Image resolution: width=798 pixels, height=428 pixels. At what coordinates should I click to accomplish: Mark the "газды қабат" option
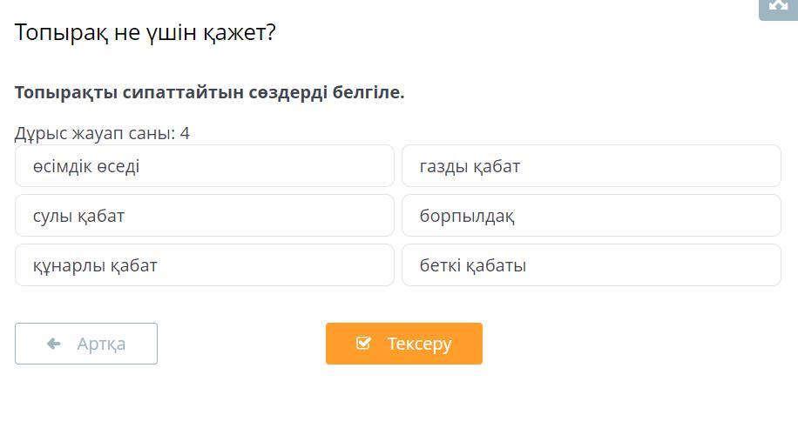pyautogui.click(x=591, y=166)
